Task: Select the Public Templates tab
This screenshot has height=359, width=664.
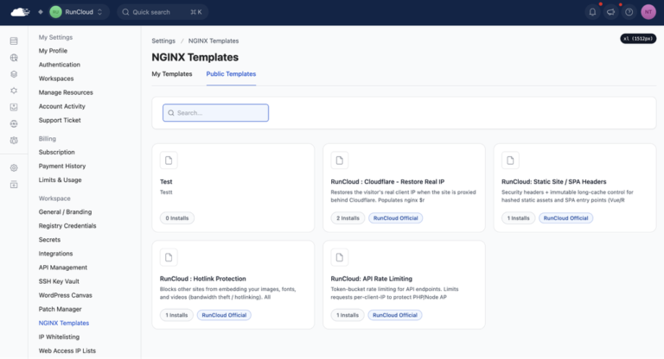Action: [x=231, y=74]
